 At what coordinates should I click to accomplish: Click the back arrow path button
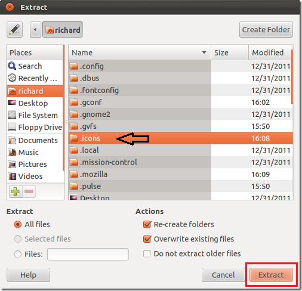point(35,30)
